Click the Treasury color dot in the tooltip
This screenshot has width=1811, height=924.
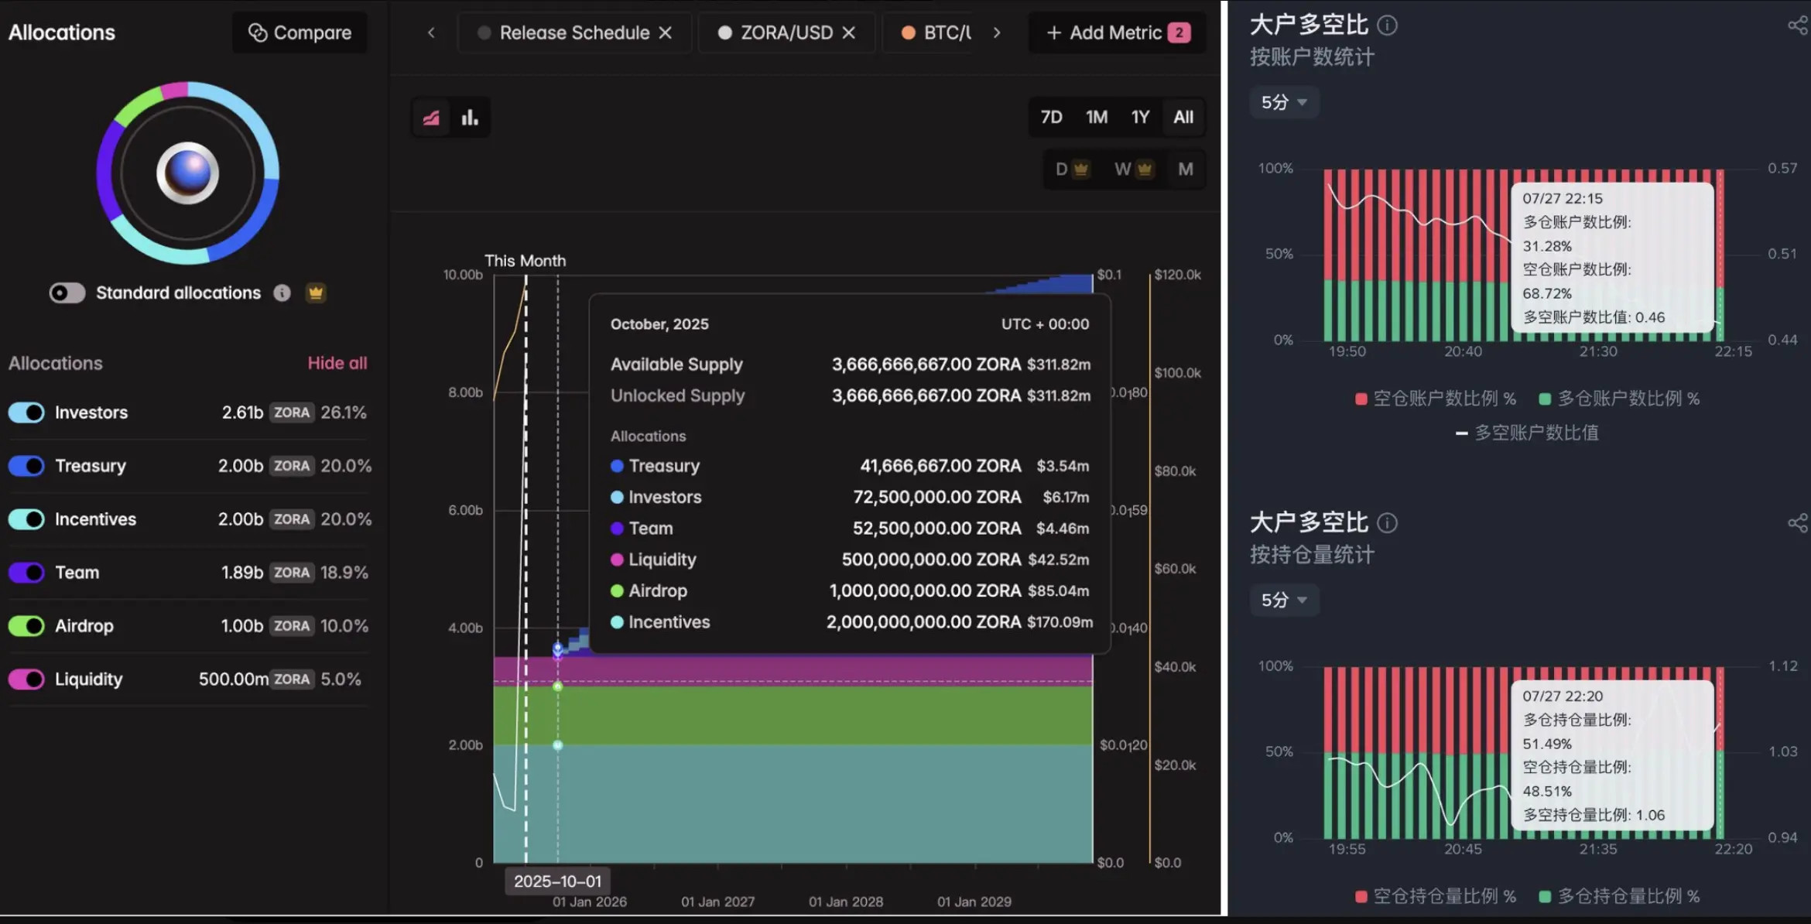coord(616,466)
